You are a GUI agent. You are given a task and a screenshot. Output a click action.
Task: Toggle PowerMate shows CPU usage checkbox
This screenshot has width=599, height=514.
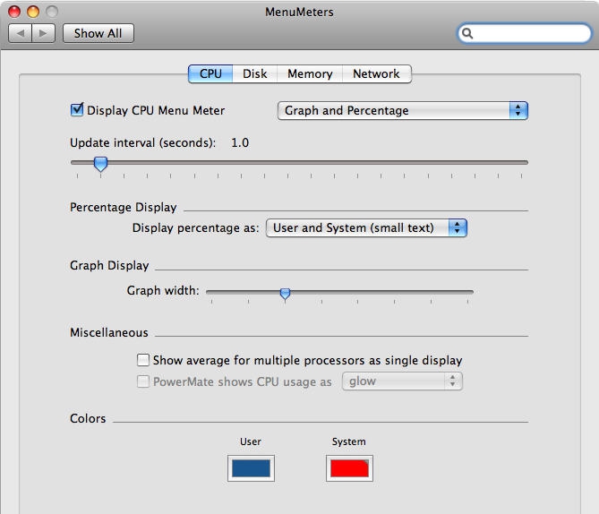[x=143, y=381]
